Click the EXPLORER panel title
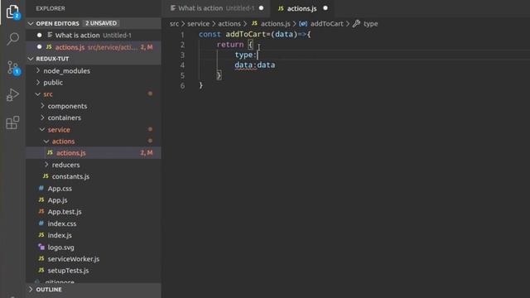 click(x=51, y=8)
